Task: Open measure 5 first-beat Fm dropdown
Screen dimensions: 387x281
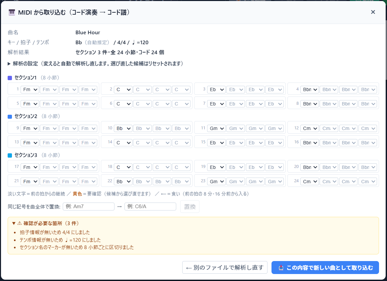Action: tap(30, 104)
